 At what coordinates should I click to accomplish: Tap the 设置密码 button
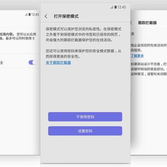[85, 131]
